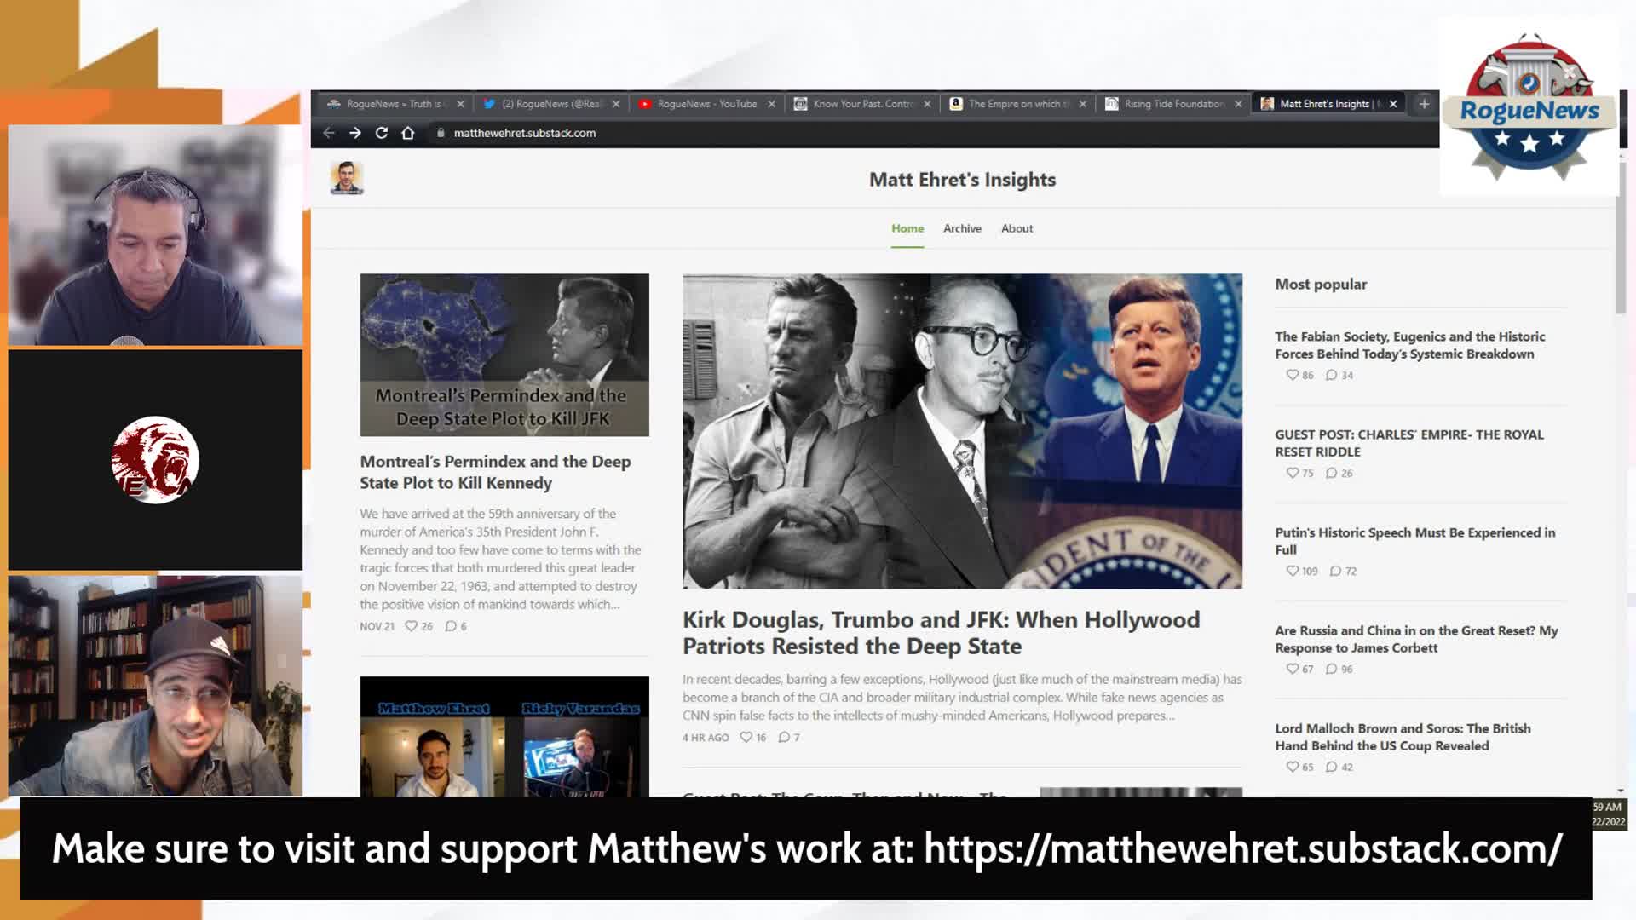Switch to the Rising Tide Foundation tab
The width and height of the screenshot is (1636, 920).
(x=1173, y=104)
